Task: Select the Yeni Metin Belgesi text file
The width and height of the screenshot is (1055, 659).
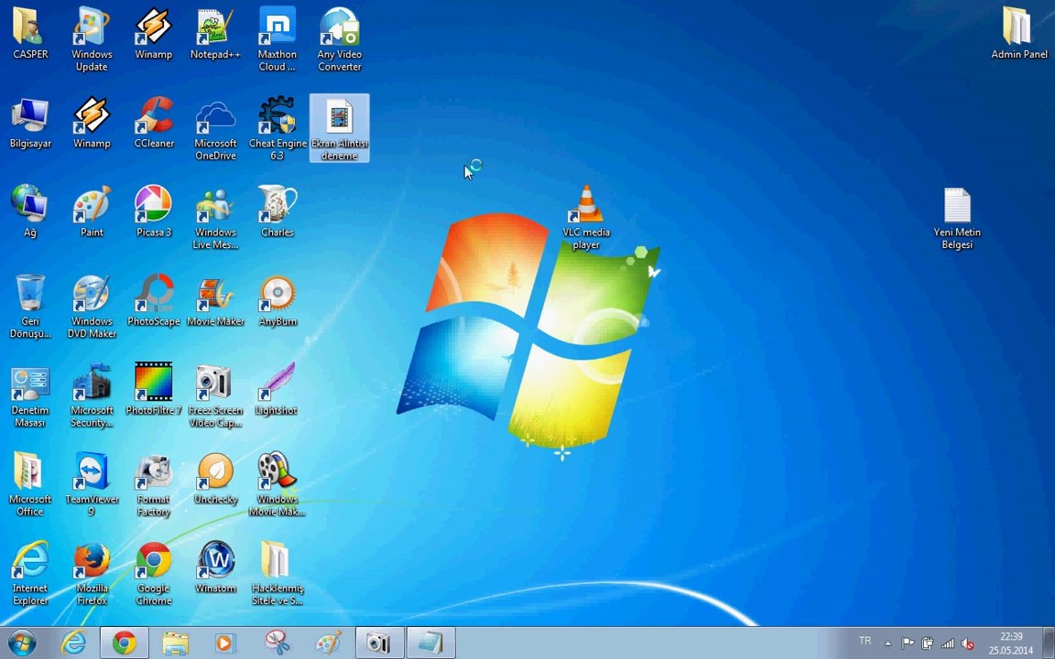Action: coord(957,217)
